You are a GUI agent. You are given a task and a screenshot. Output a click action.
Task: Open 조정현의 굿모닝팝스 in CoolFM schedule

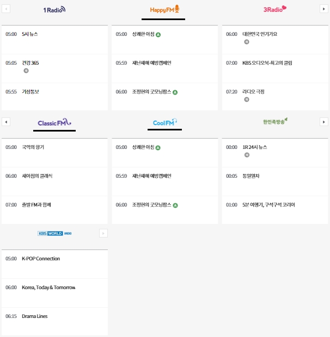click(151, 205)
